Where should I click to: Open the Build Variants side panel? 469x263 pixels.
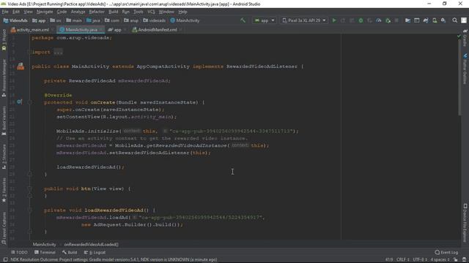coord(4,121)
